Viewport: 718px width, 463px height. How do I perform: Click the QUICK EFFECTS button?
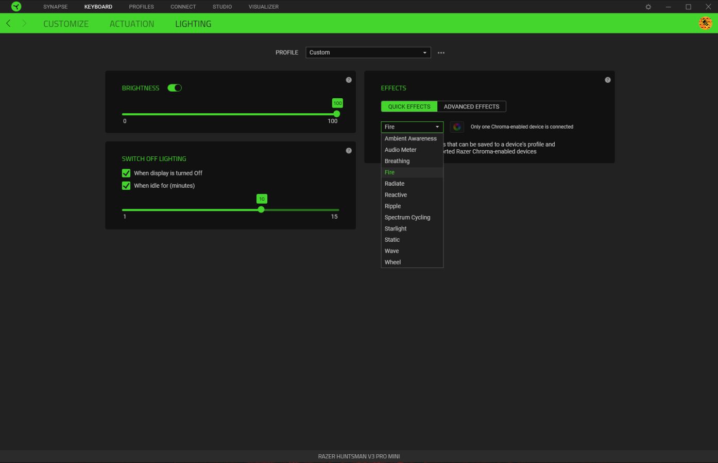(x=409, y=106)
